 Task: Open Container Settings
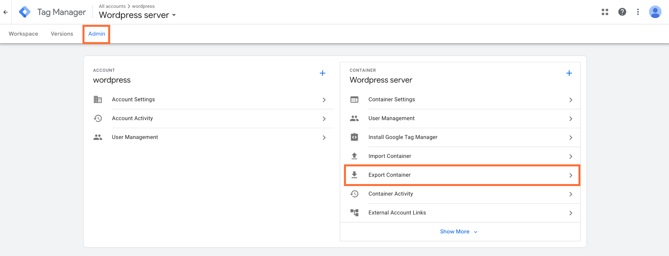click(460, 100)
